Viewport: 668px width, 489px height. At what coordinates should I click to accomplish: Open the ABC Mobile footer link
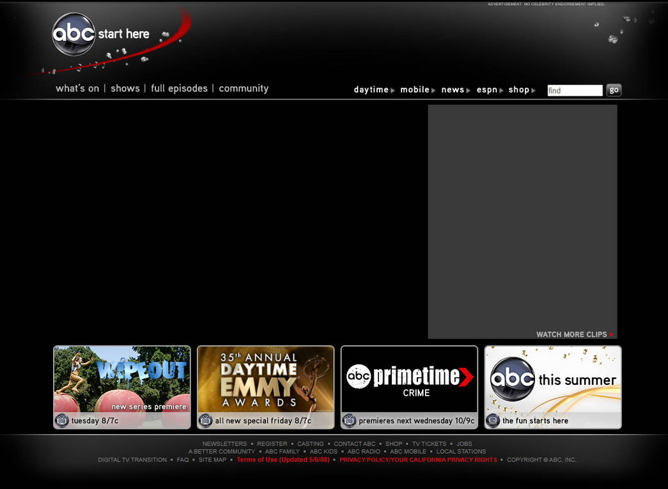408,451
